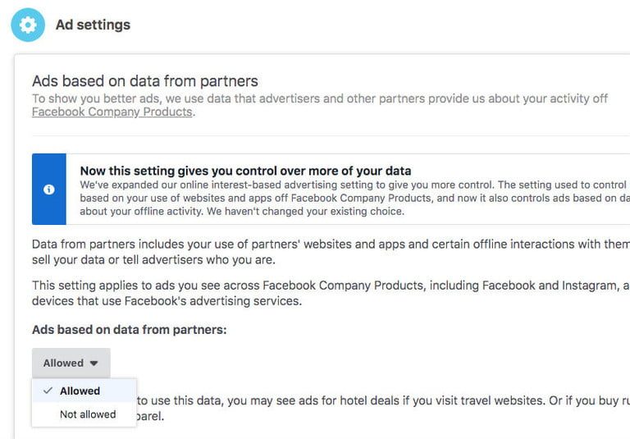Click the info icon in blue banner
This screenshot has height=439, width=630.
click(49, 190)
